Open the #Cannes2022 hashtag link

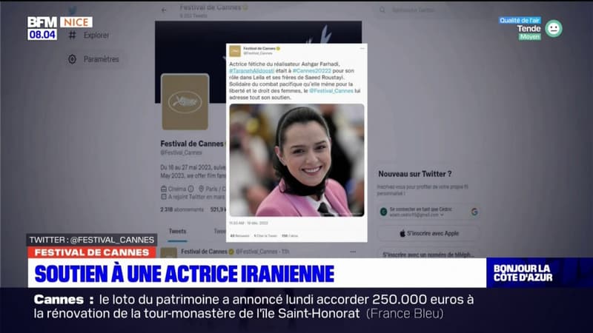tap(311, 70)
